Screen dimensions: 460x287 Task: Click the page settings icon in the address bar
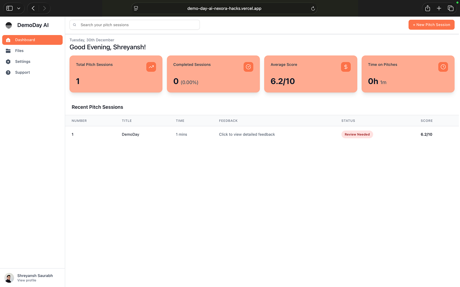tap(136, 8)
